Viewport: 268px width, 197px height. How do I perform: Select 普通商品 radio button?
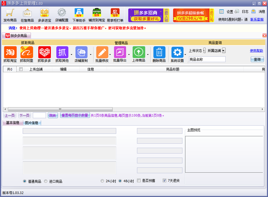[x=25, y=181]
